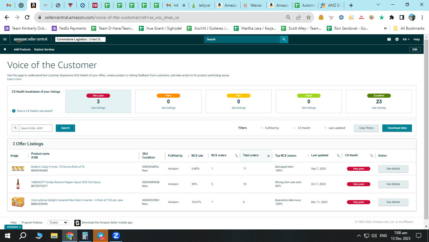Click the page's vertical scrollbar
429x242 pixels.
point(426,129)
